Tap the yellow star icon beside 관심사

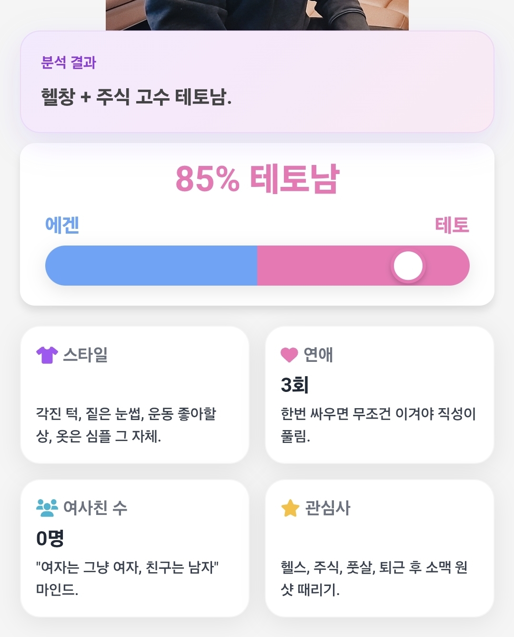tap(290, 508)
